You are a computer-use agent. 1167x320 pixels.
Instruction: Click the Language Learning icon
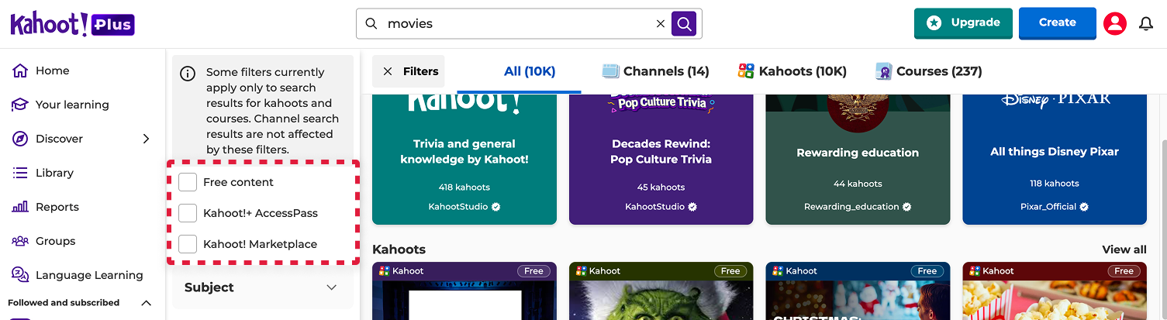(20, 275)
